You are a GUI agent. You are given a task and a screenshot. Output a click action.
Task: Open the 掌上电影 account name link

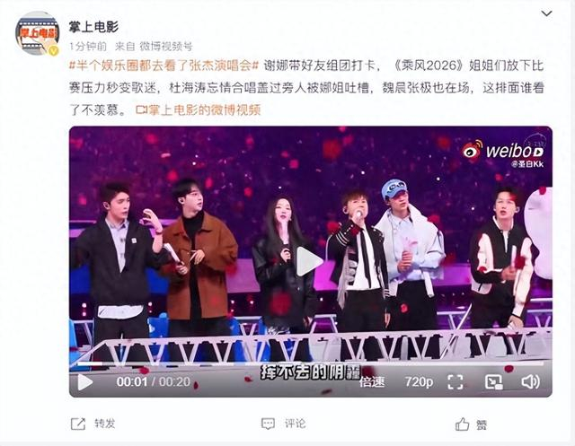pyautogui.click(x=93, y=27)
